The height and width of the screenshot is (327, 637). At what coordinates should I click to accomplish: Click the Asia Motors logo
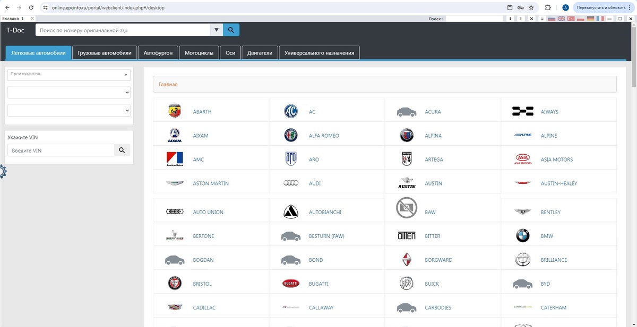523,160
